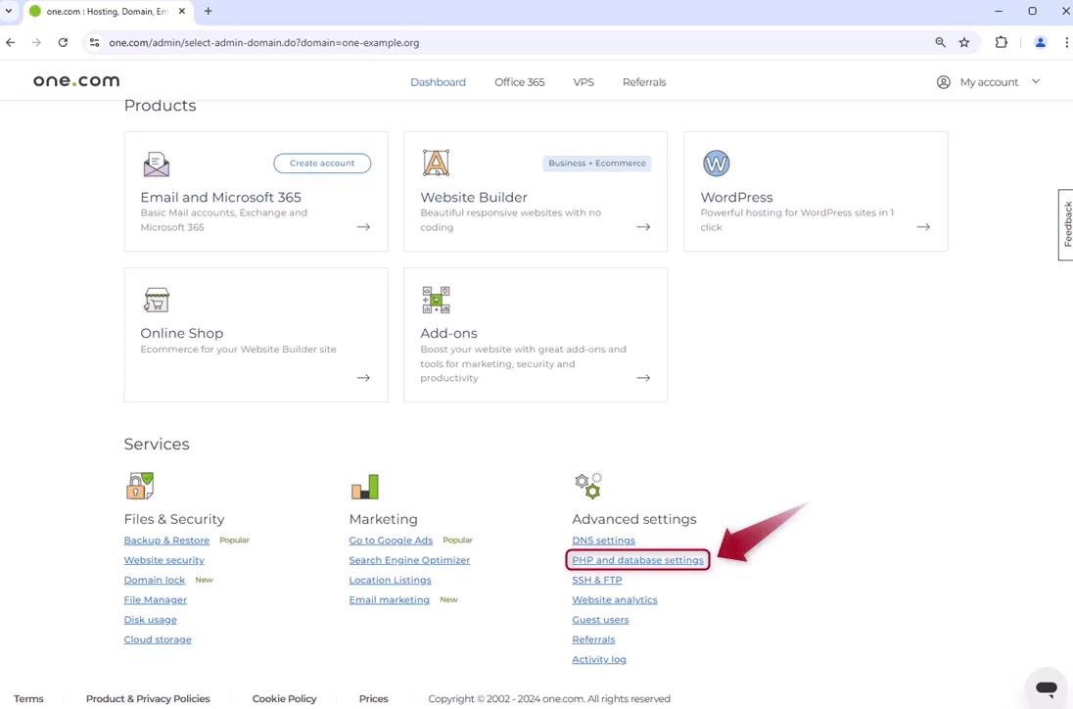
Task: Click the Website Builder icon
Action: point(436,164)
